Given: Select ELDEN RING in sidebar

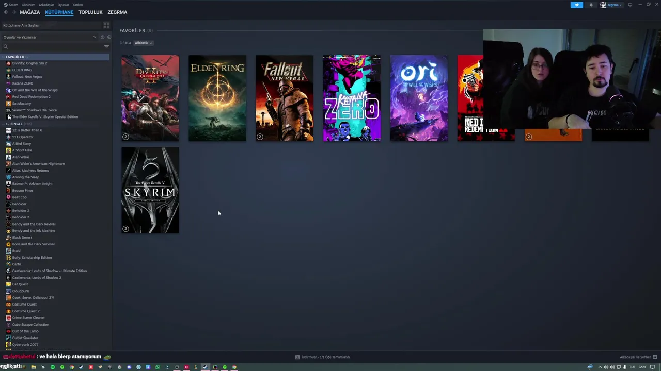Looking at the screenshot, I should click(22, 70).
